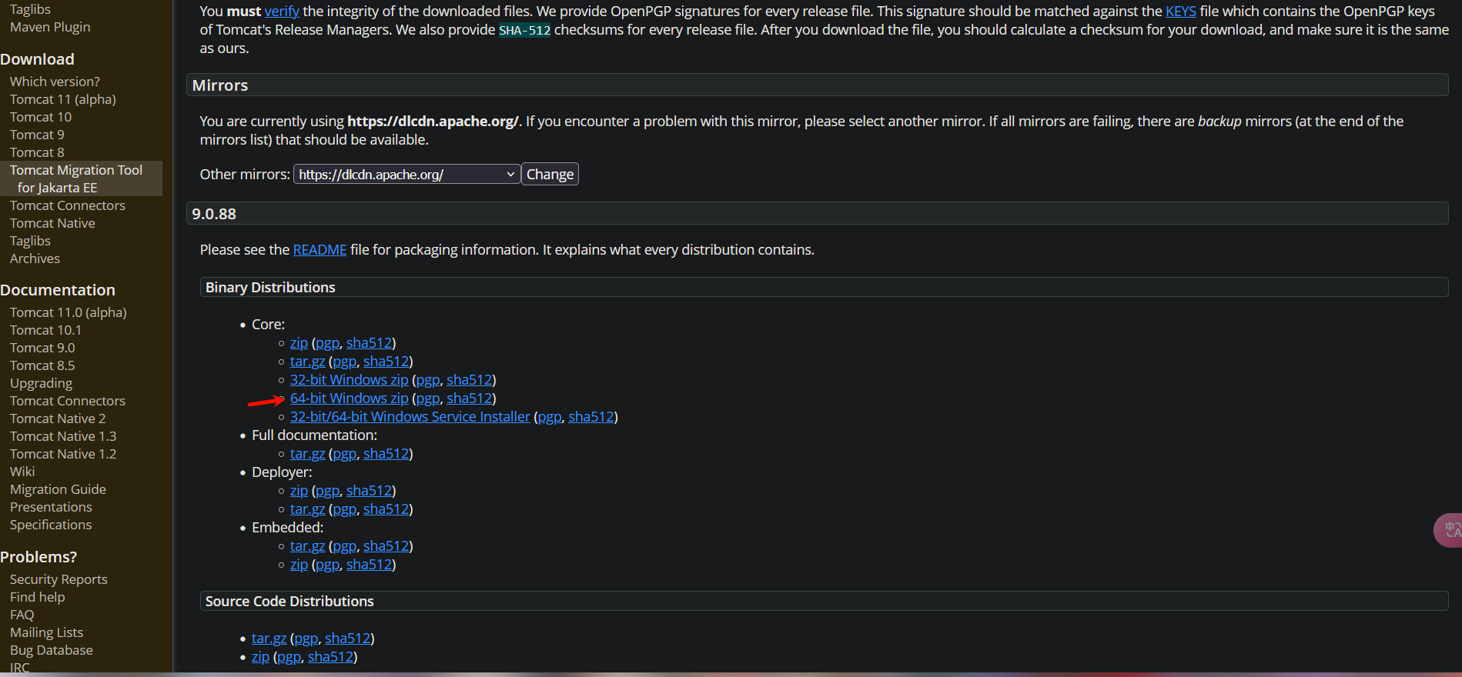Open Bug Database link
This screenshot has height=677, width=1462.
coord(52,650)
